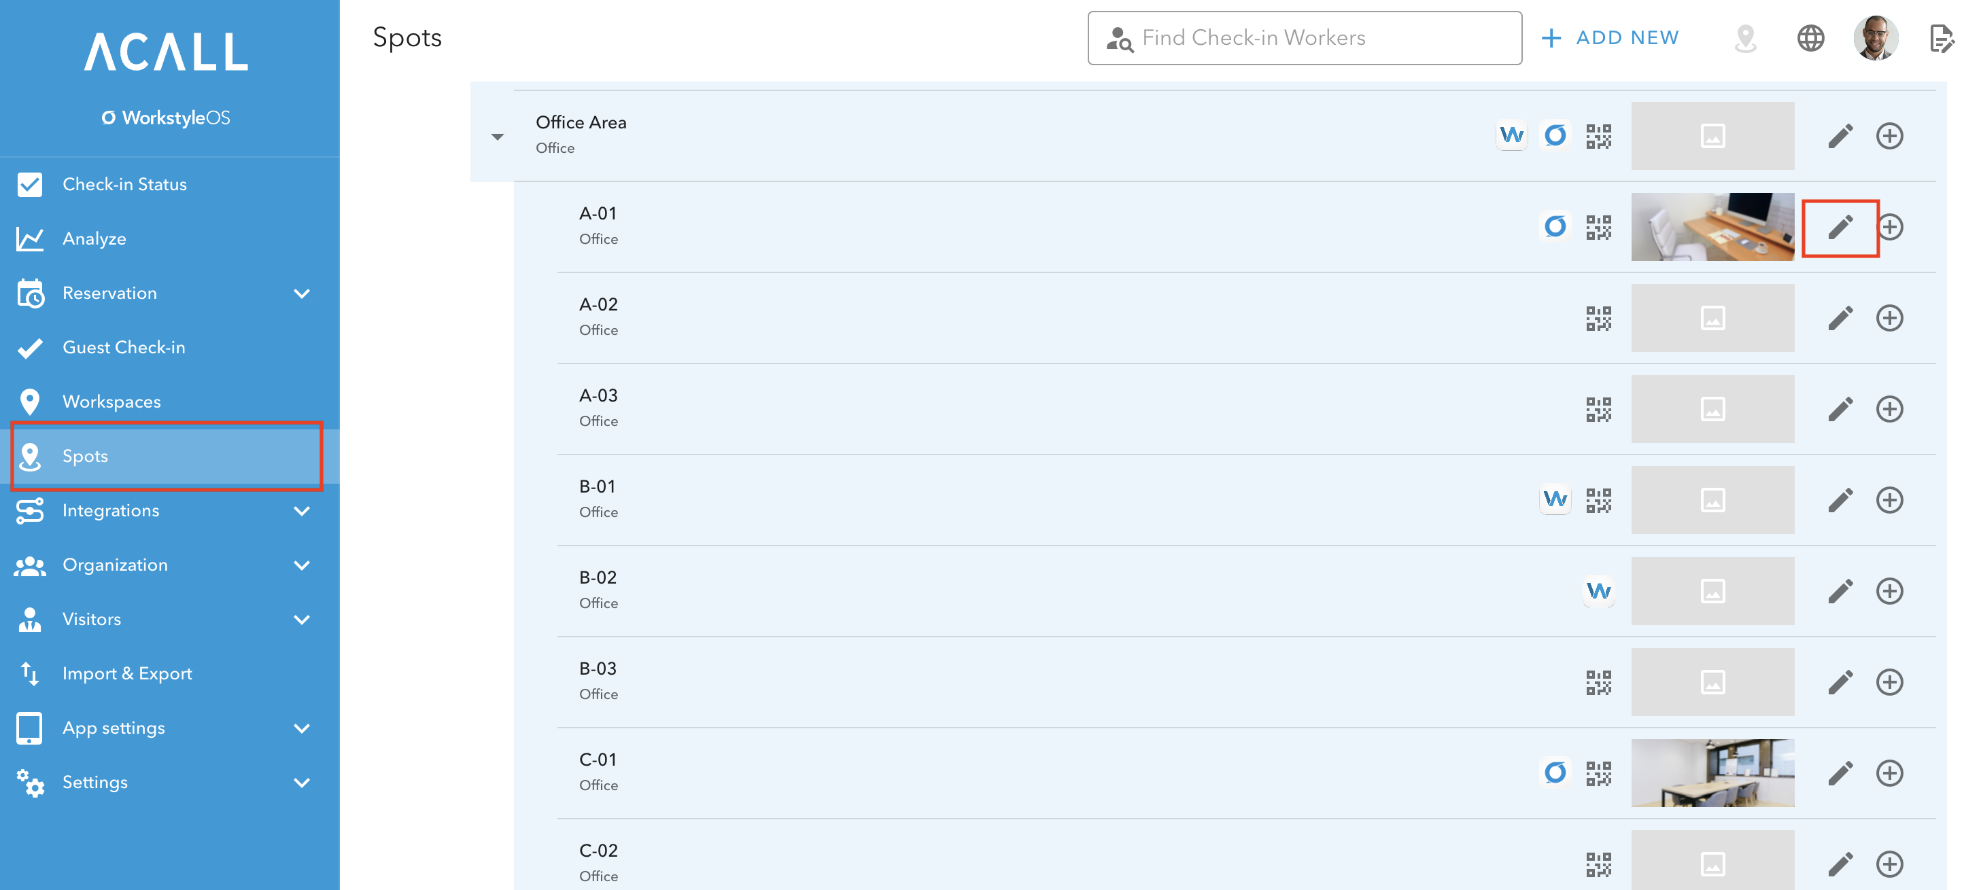Click the plus circle icon for B-01

coord(1889,500)
